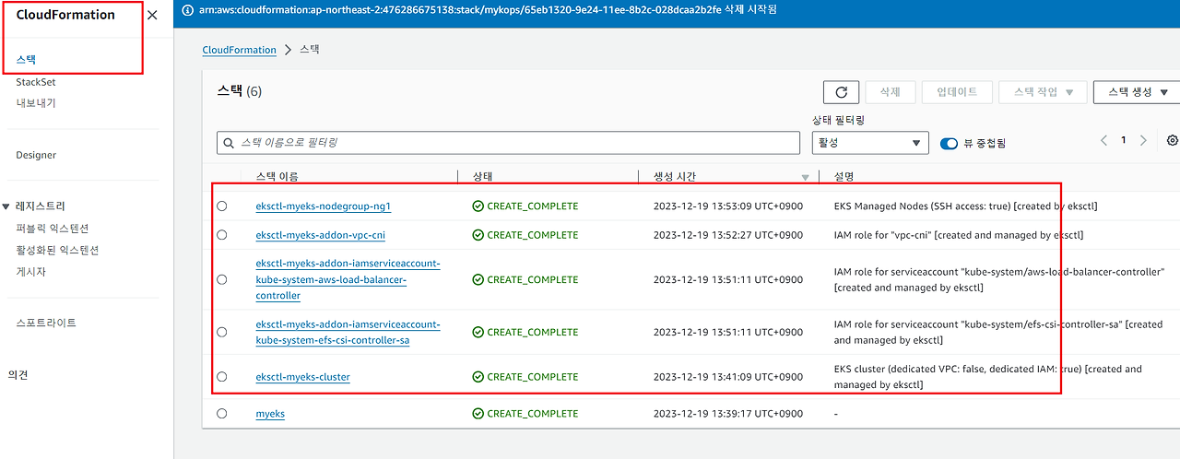Select radio for efs-csi-controller-sa stack
Screen dimensions: 1180x459
click(x=221, y=332)
